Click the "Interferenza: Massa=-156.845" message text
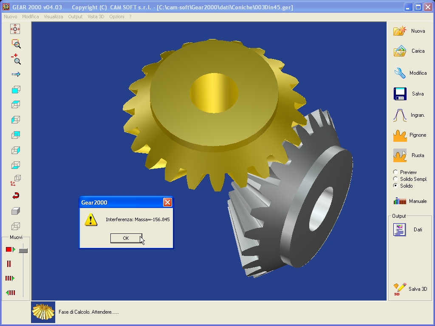Image resolution: width=435 pixels, height=326 pixels. point(138,219)
